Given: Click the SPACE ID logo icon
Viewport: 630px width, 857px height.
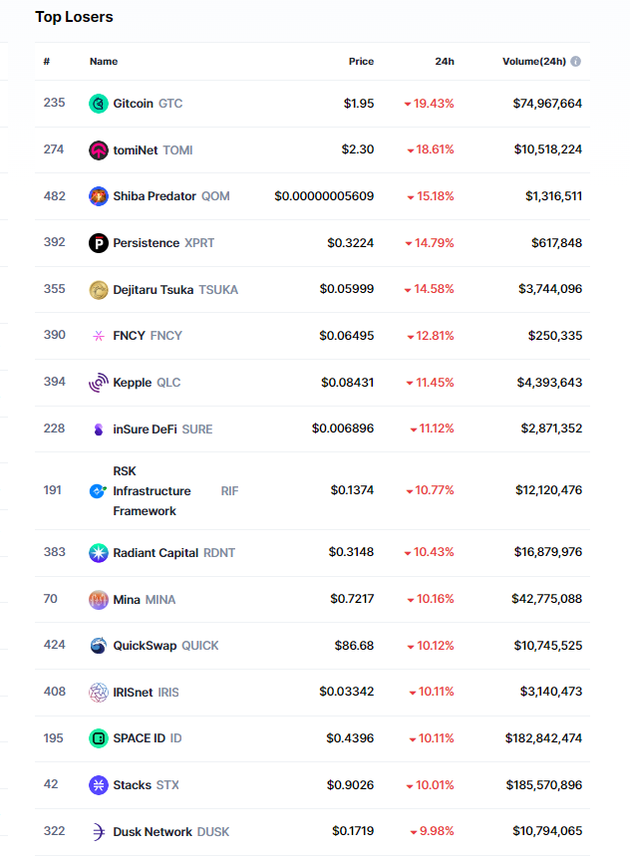Looking at the screenshot, I should pyautogui.click(x=98, y=738).
